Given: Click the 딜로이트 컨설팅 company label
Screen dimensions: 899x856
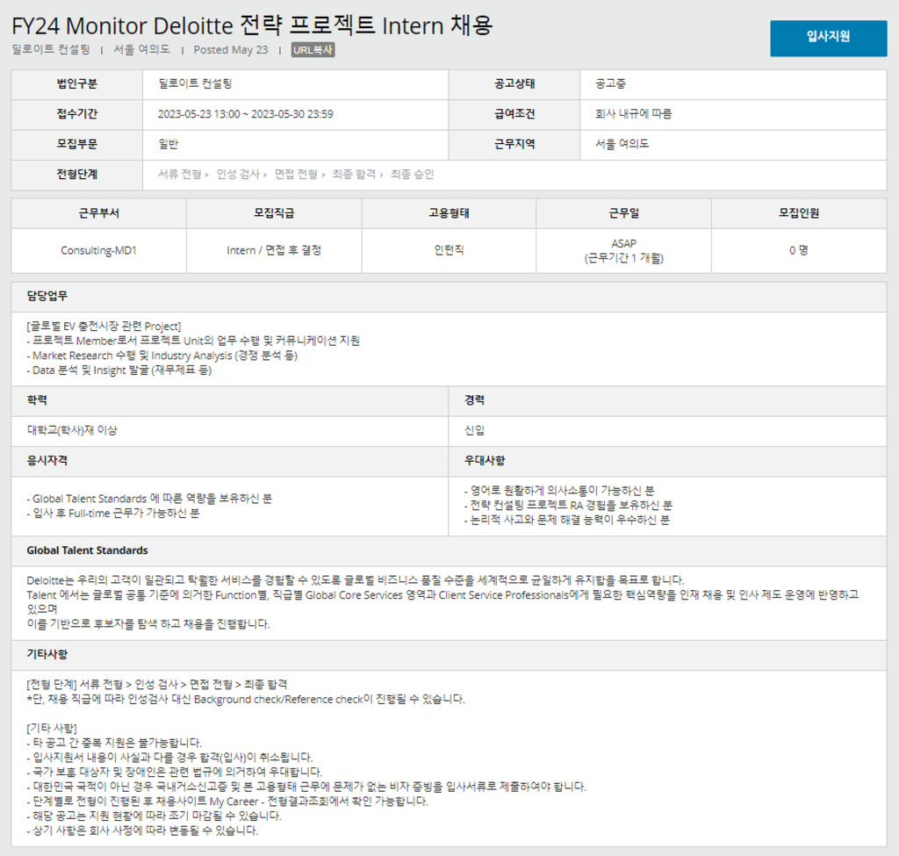Looking at the screenshot, I should (x=51, y=48).
